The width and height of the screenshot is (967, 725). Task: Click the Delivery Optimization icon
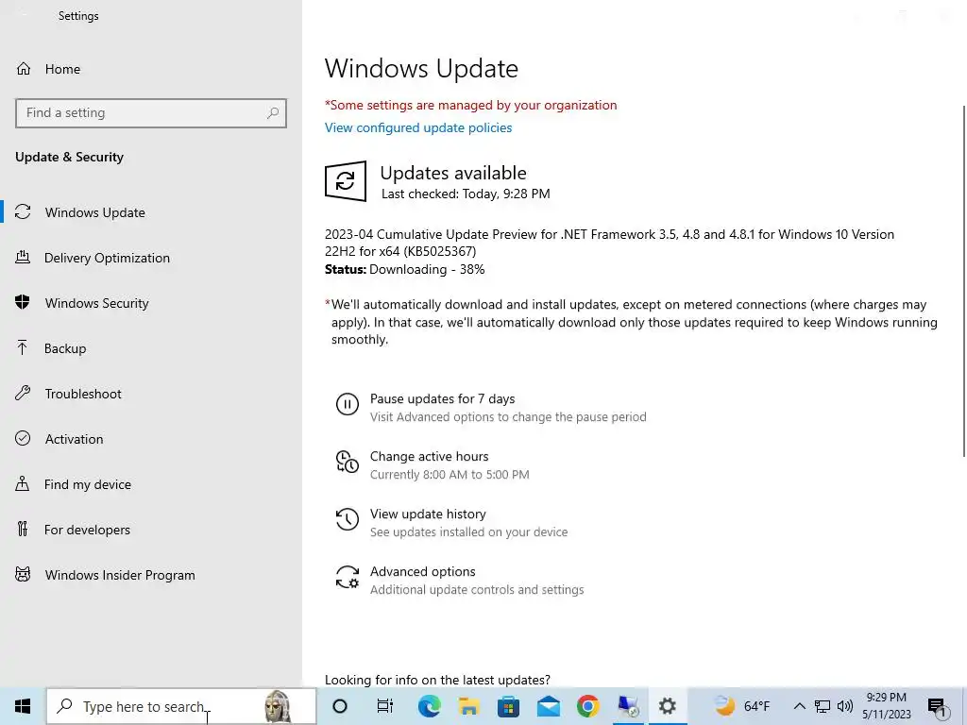pos(23,257)
